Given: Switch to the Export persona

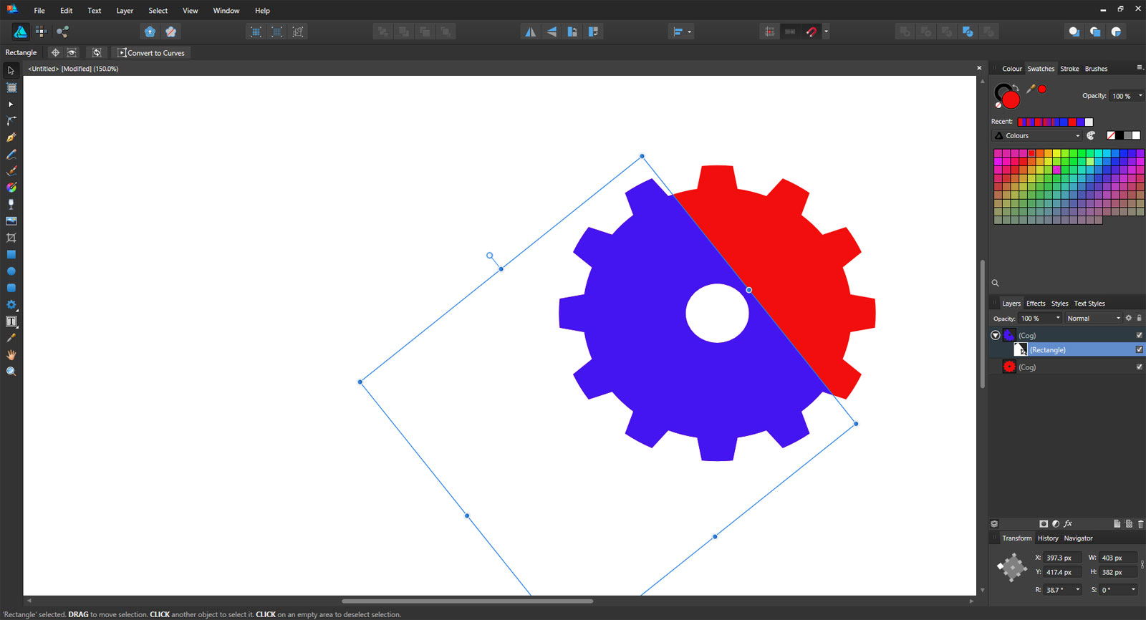Looking at the screenshot, I should (x=62, y=32).
